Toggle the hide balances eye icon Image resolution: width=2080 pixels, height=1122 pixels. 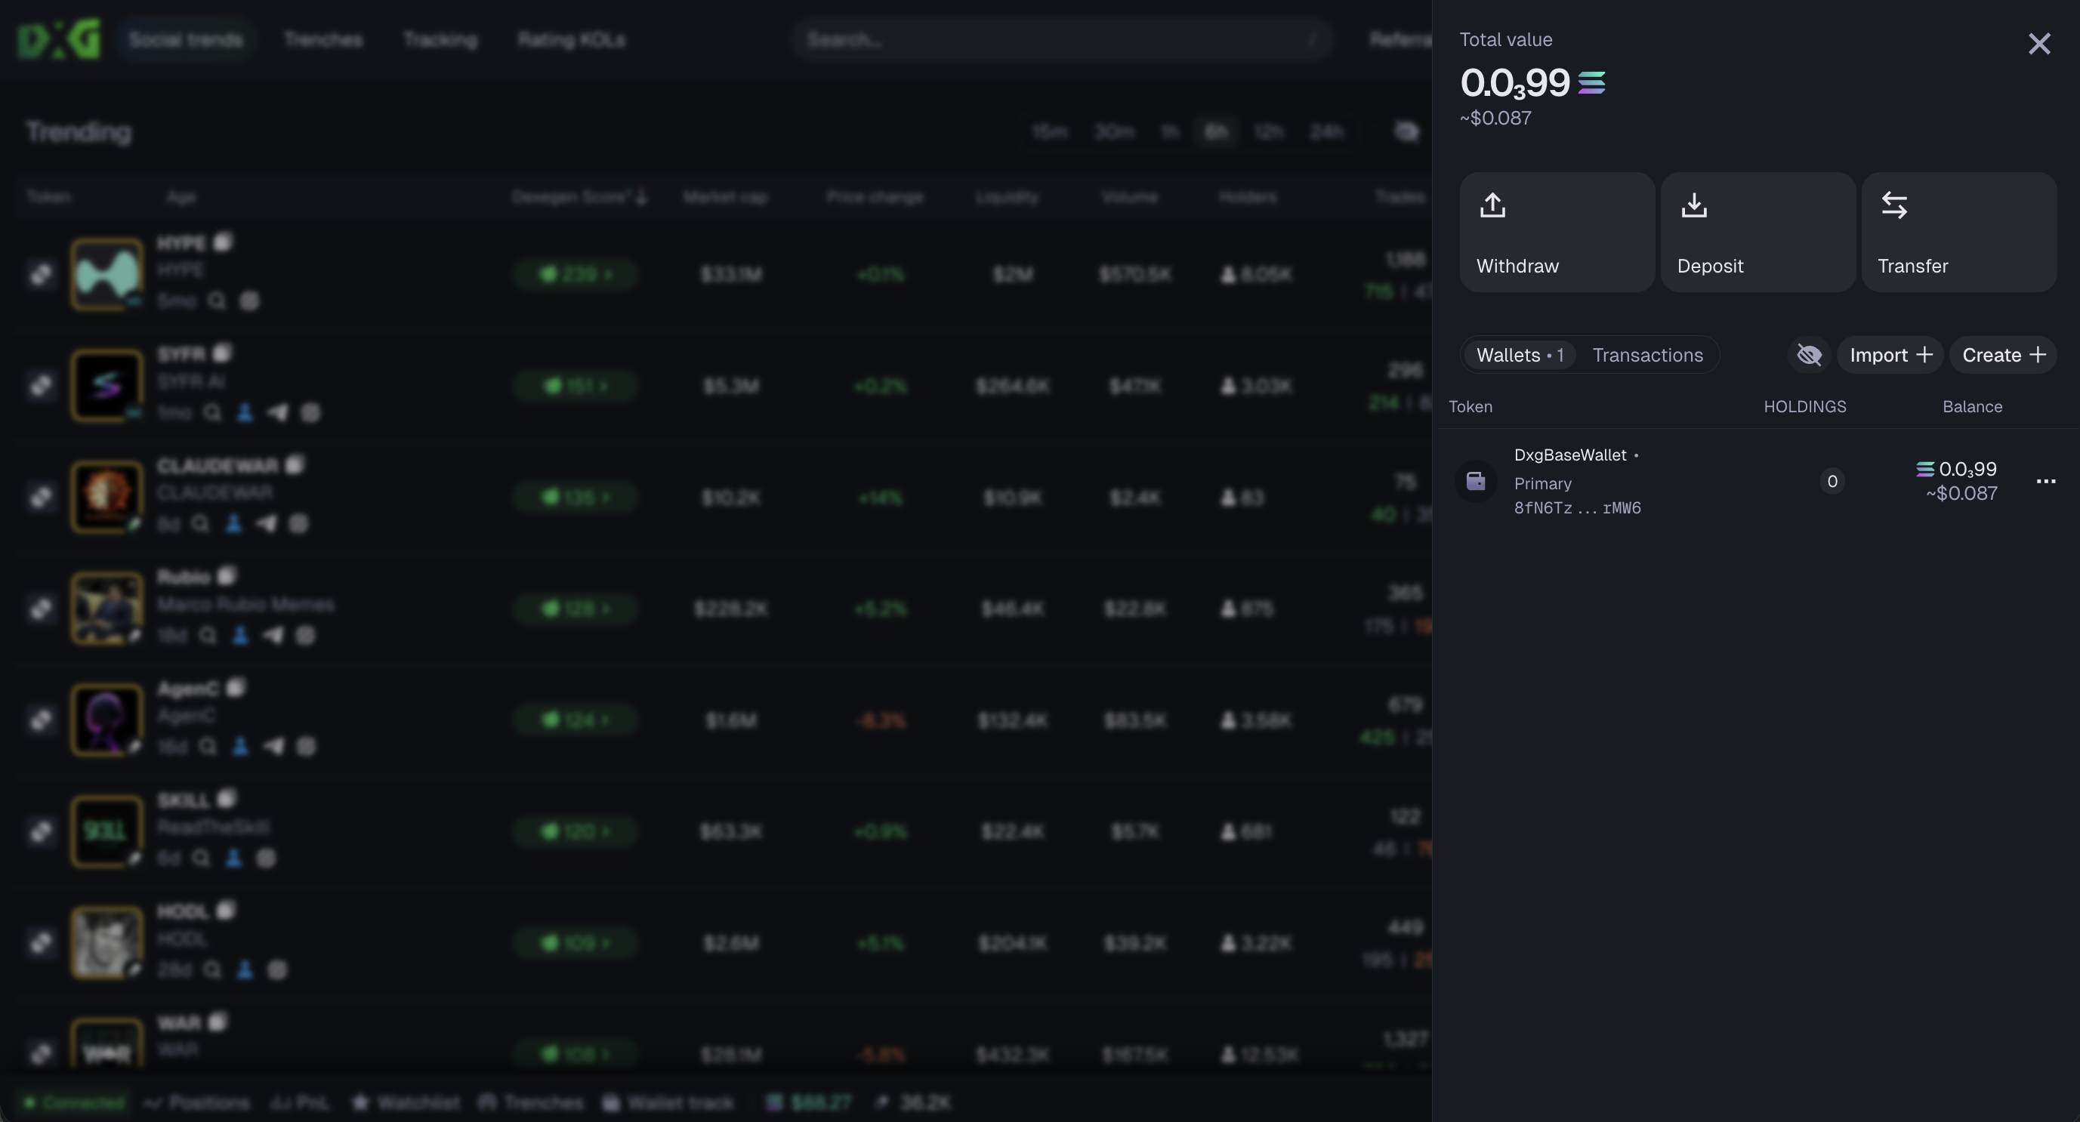(x=1809, y=355)
